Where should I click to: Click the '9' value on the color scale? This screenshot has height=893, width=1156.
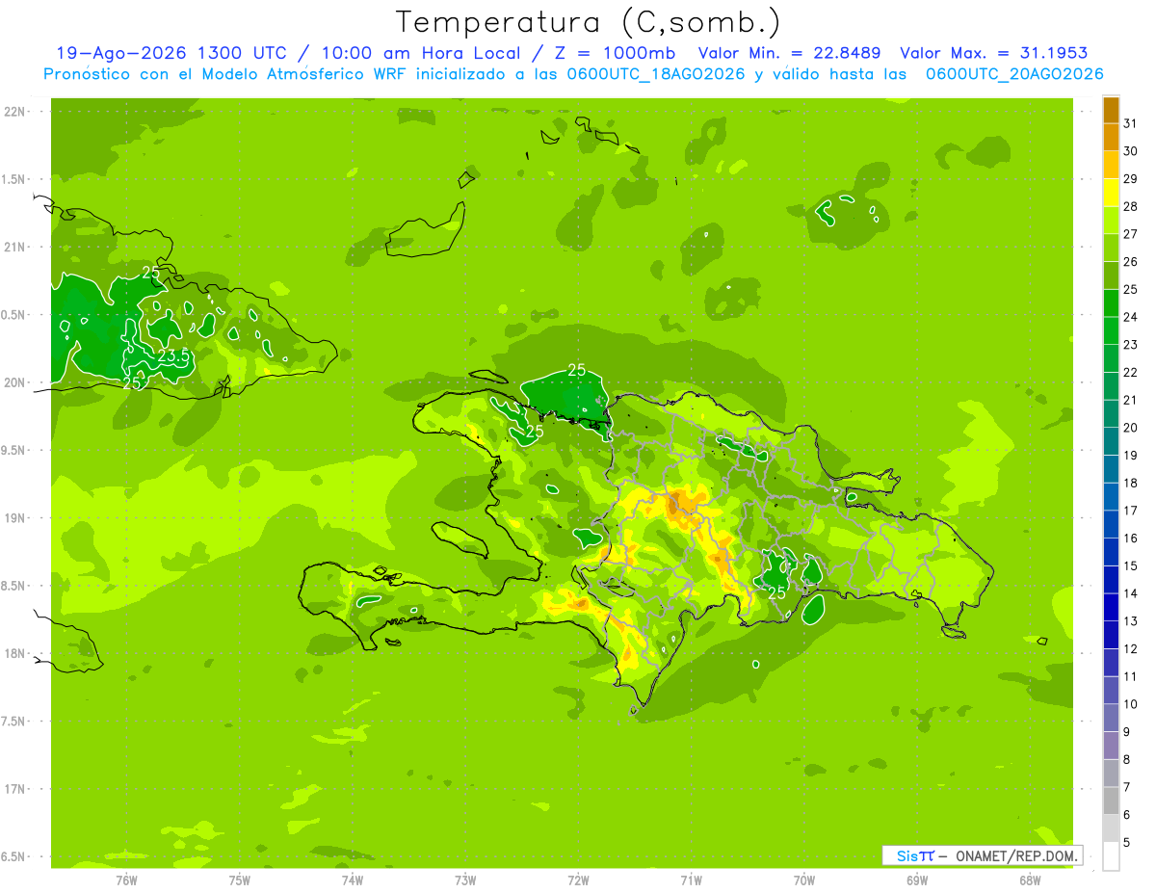(1127, 732)
